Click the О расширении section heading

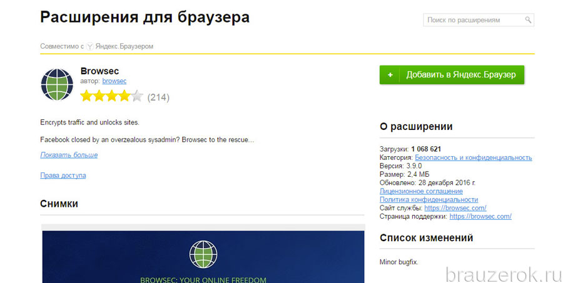pyautogui.click(x=416, y=127)
